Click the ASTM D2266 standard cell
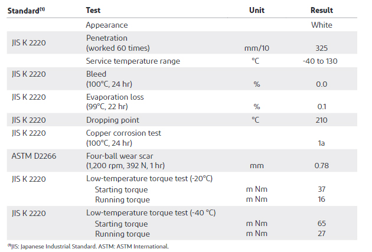This screenshot has width=372, height=252. pos(34,156)
